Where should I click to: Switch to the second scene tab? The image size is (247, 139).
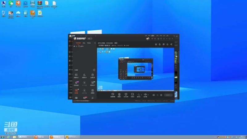(84, 43)
